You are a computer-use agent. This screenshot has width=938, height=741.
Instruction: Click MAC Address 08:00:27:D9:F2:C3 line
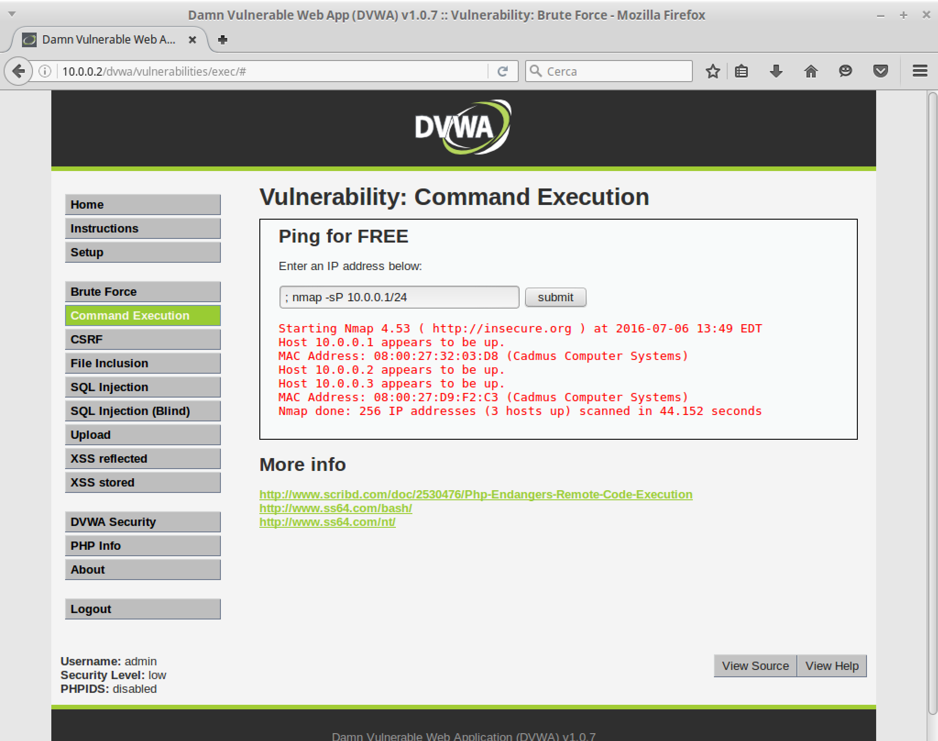(x=483, y=397)
